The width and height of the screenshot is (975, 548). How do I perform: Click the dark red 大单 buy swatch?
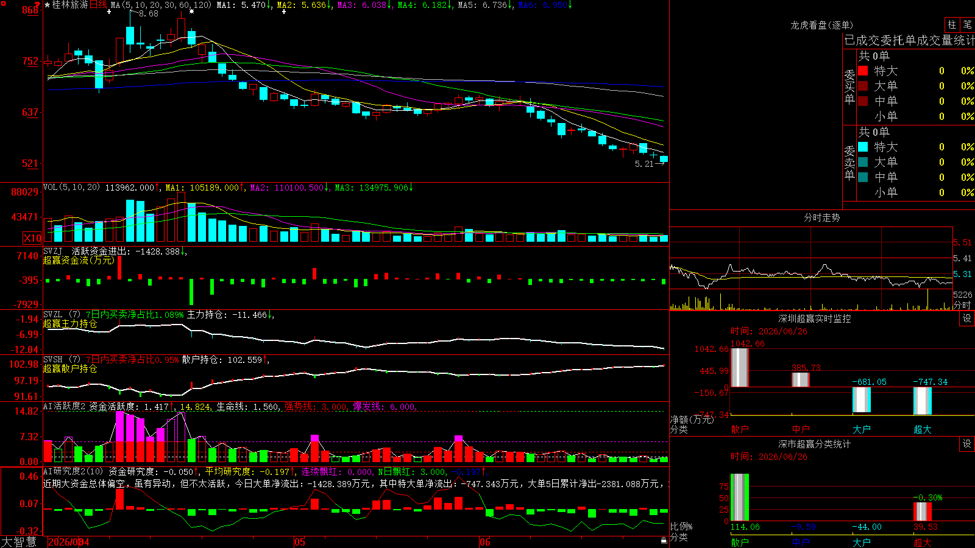click(x=863, y=86)
